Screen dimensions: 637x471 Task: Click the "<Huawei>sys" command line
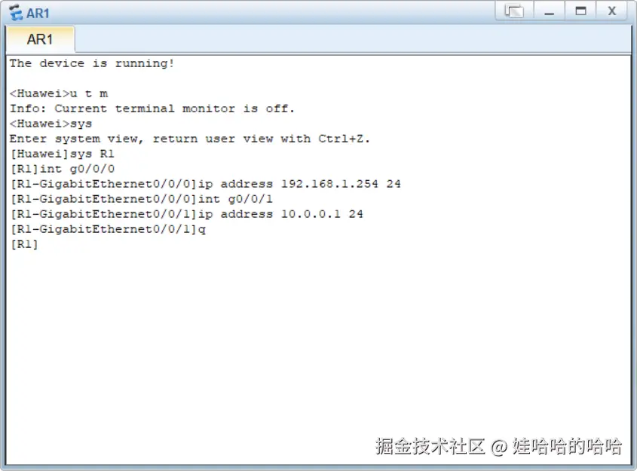pyautogui.click(x=51, y=124)
